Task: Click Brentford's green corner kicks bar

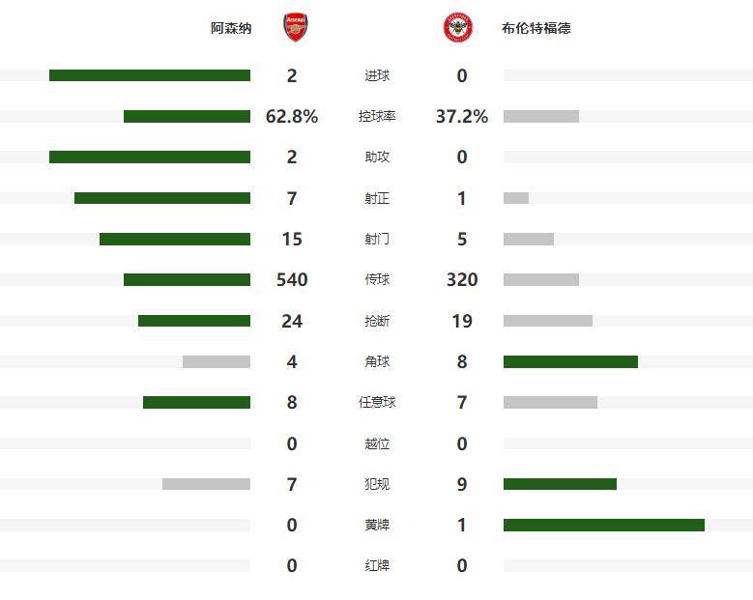Action: (x=570, y=361)
